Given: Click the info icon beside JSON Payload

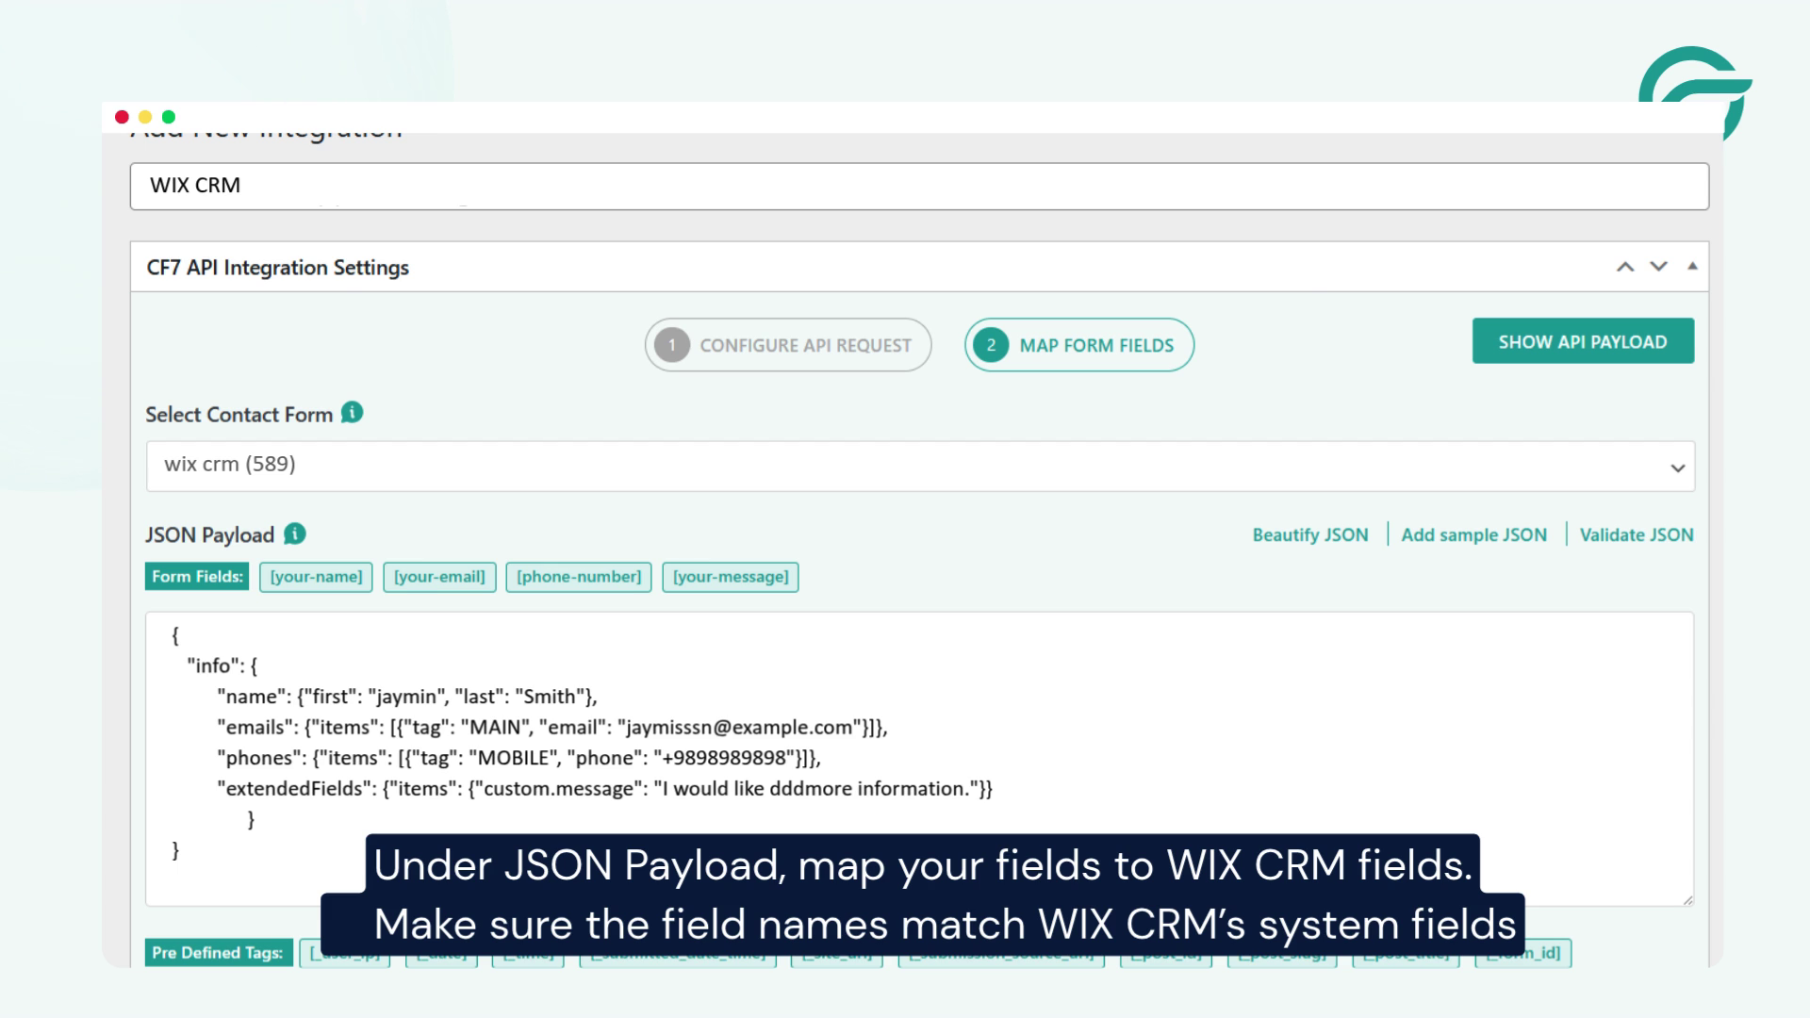Looking at the screenshot, I should click(x=295, y=534).
